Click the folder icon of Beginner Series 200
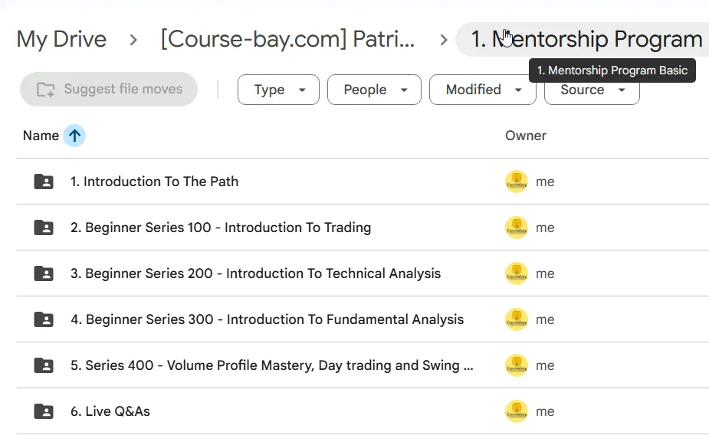 click(44, 273)
